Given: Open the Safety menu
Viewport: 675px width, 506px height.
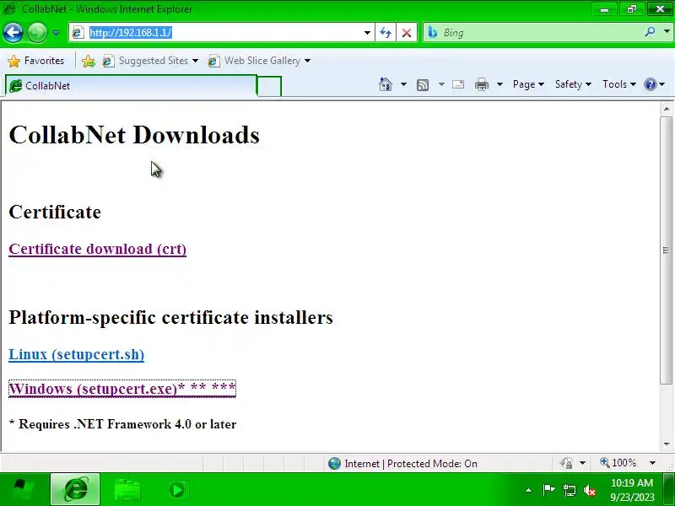Looking at the screenshot, I should click(573, 84).
